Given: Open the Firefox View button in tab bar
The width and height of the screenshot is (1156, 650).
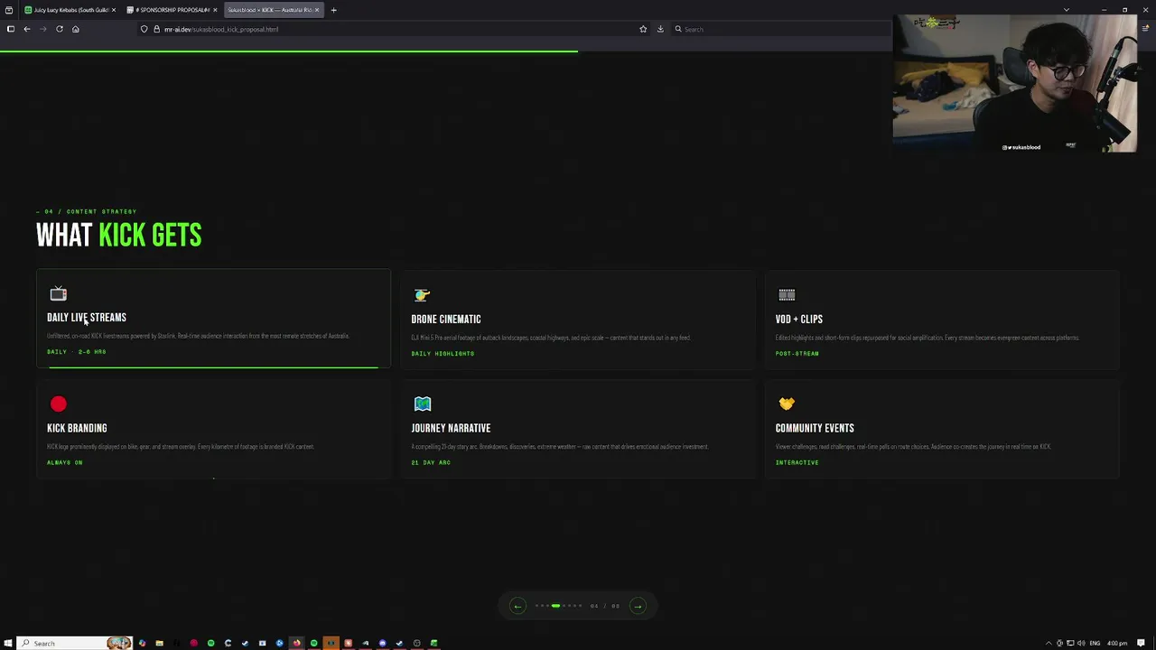Looking at the screenshot, I should (9, 10).
